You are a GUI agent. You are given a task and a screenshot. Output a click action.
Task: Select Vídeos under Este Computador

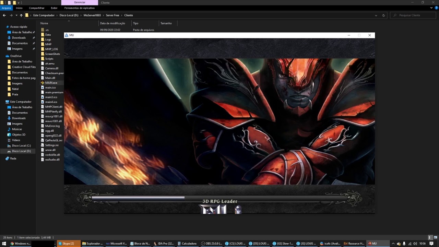click(16, 140)
